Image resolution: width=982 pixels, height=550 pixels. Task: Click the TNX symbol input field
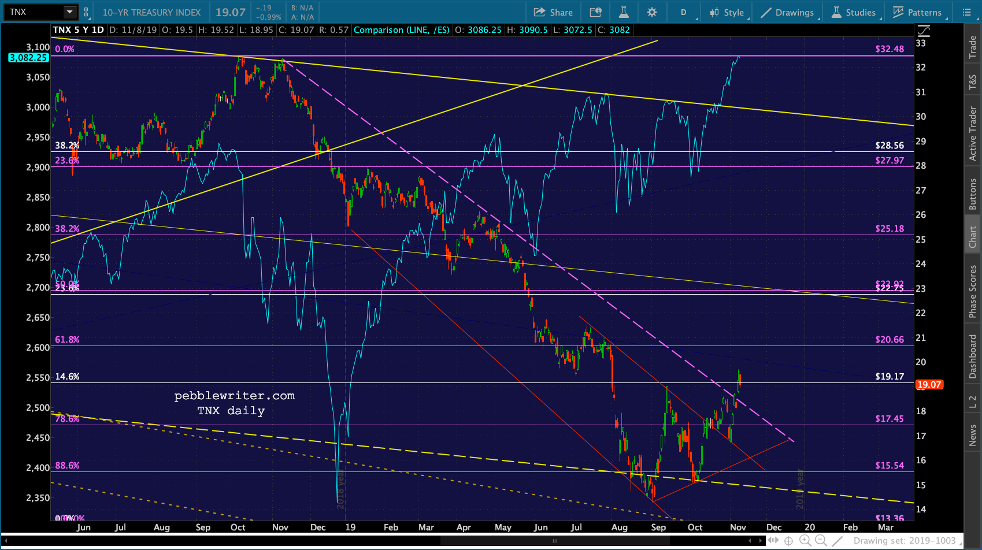[34, 12]
